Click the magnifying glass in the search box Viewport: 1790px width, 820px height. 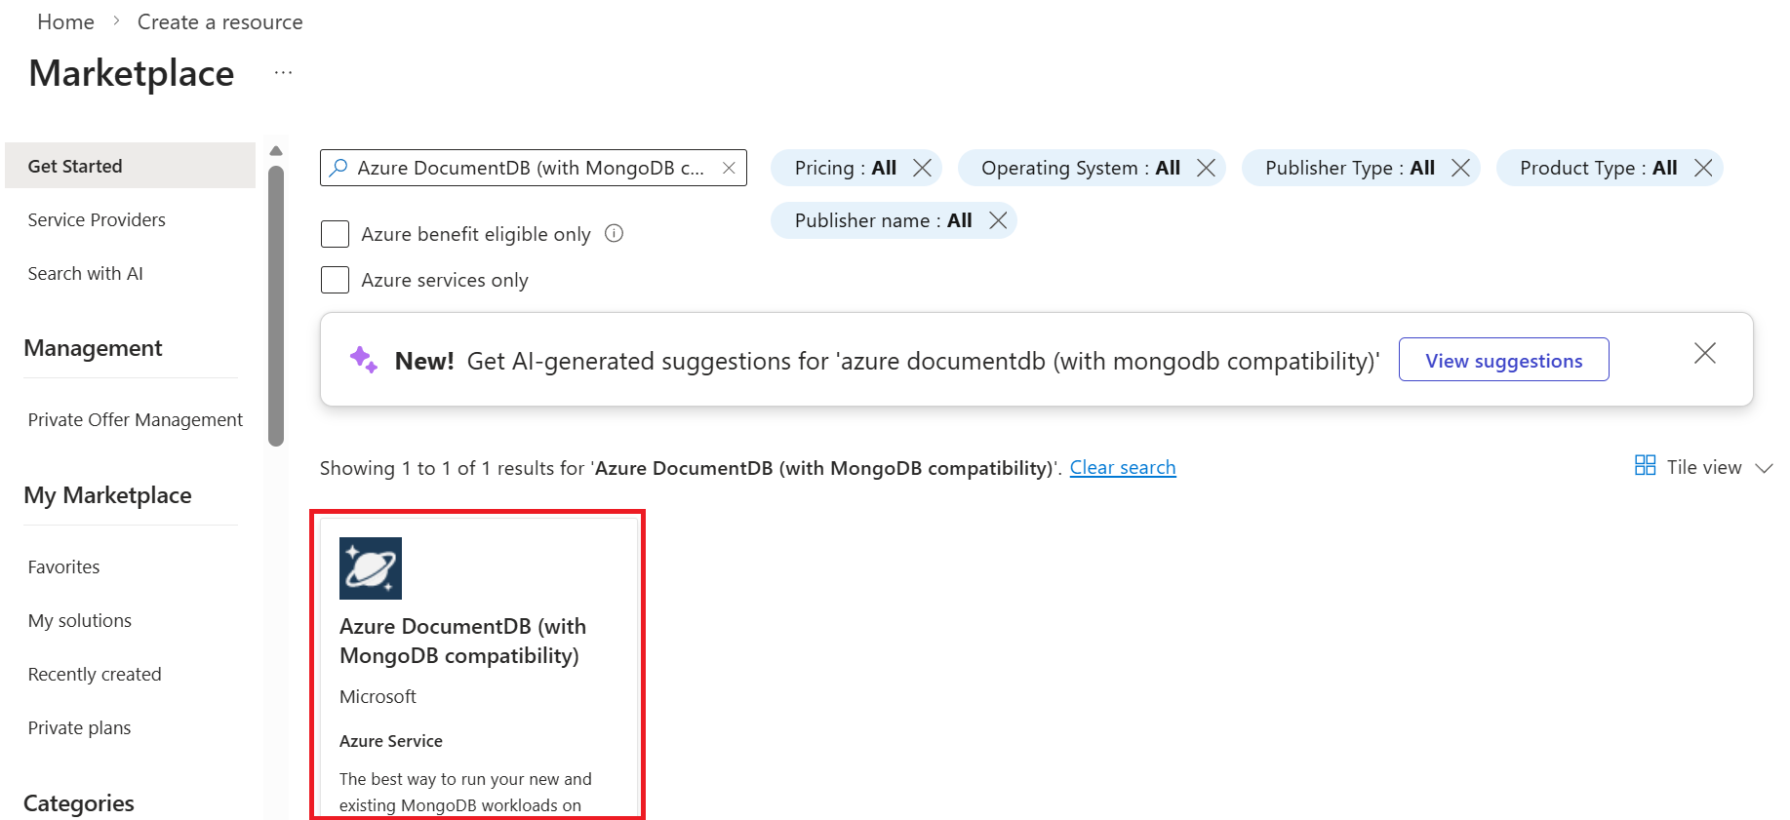(x=338, y=168)
